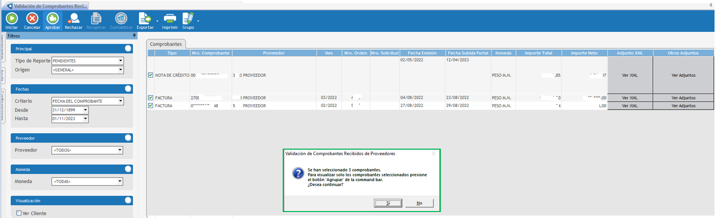This screenshot has height=218, width=715.
Task: Sort by the Mes column header
Action: (329, 53)
